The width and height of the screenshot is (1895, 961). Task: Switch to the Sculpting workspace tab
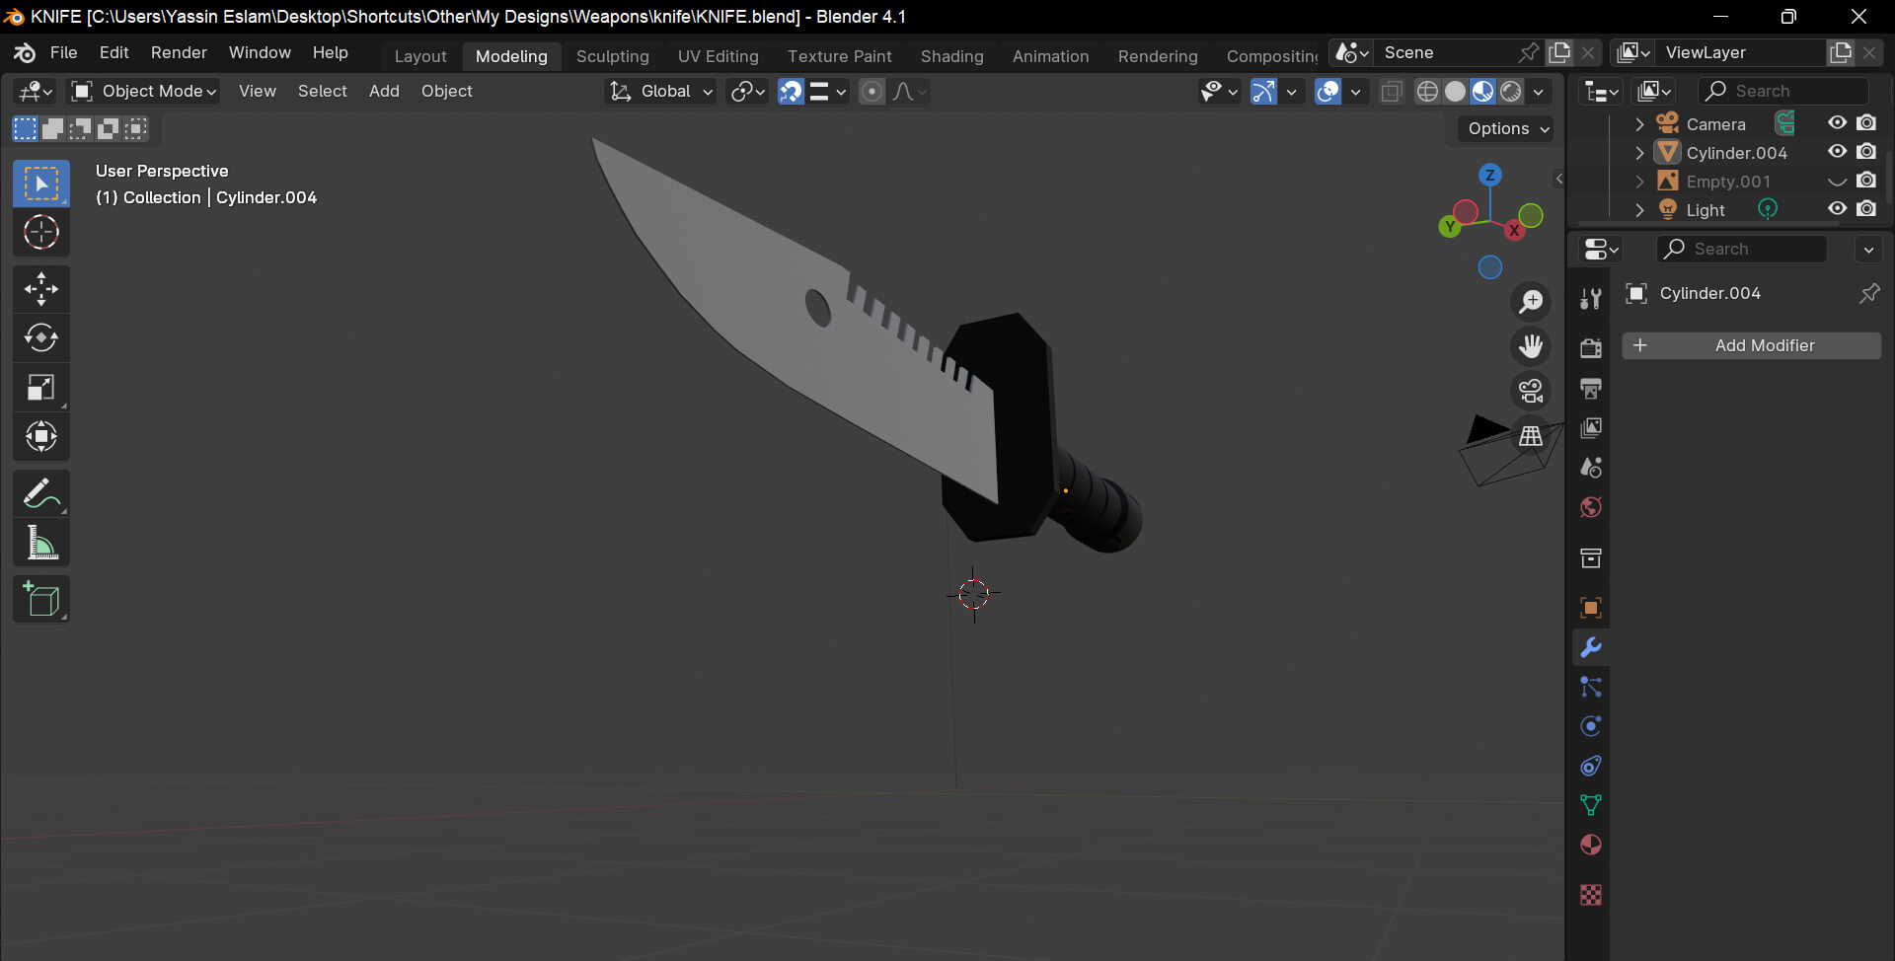click(x=613, y=56)
